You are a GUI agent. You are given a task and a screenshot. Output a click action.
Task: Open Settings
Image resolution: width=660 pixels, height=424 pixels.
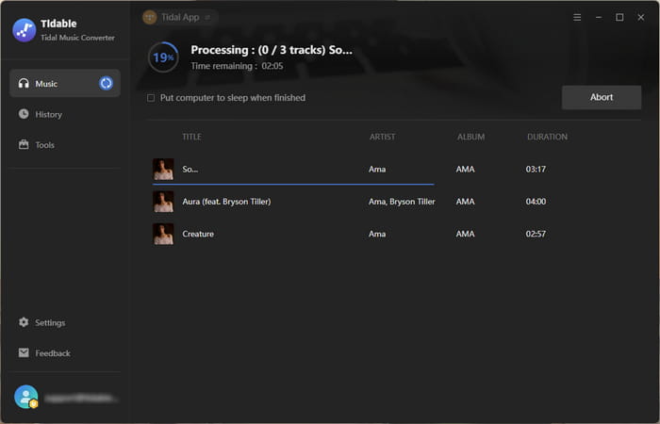point(65,322)
